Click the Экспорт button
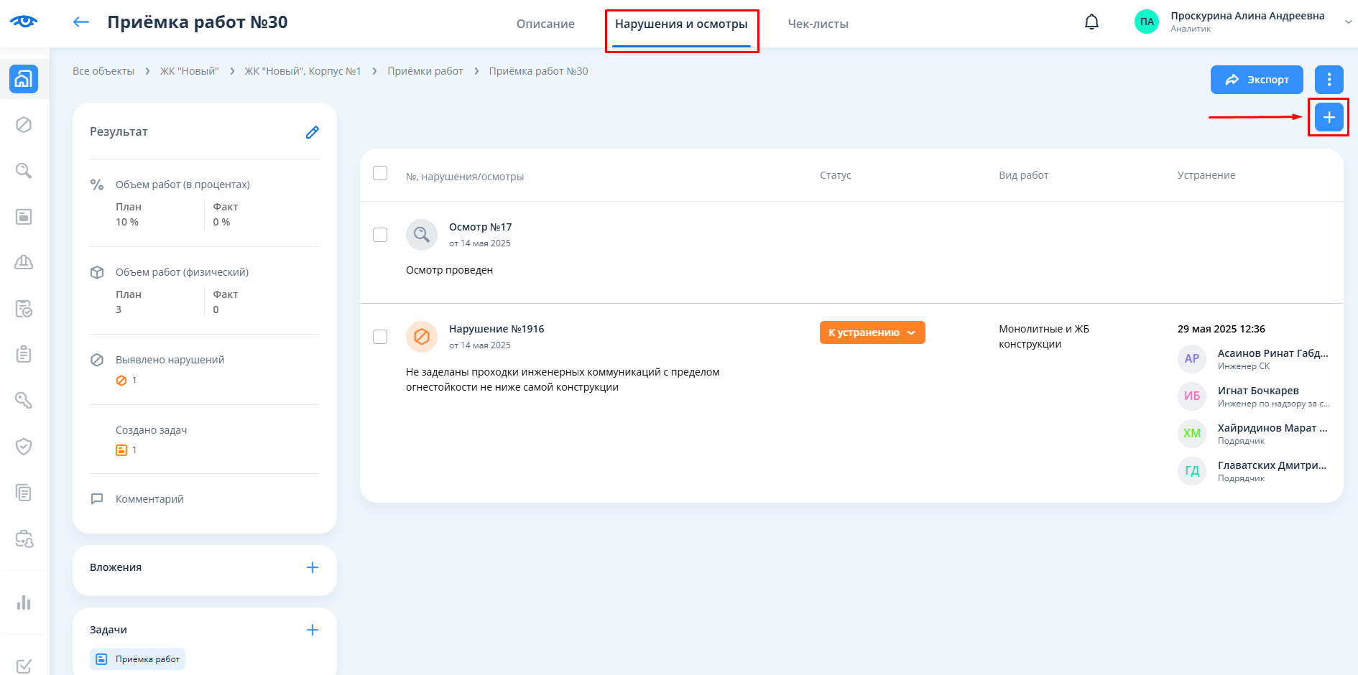The height and width of the screenshot is (675, 1358). click(x=1256, y=80)
